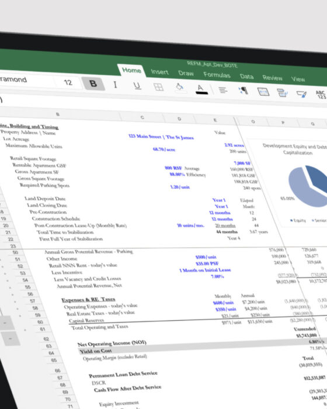Select column P header
Image resolution: width=327 pixels, height=409 pixels.
click(x=283, y=122)
